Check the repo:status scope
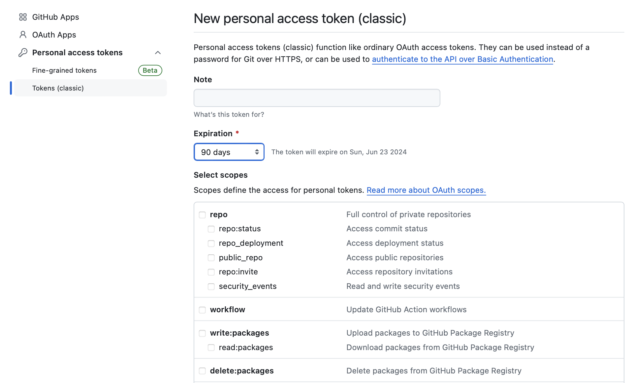This screenshot has width=632, height=383. pyautogui.click(x=211, y=229)
